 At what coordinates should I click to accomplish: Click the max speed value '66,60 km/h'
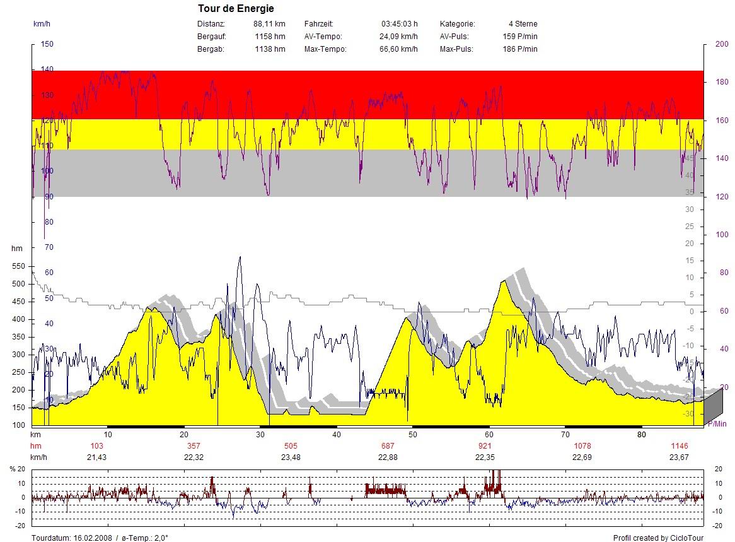[x=398, y=49]
